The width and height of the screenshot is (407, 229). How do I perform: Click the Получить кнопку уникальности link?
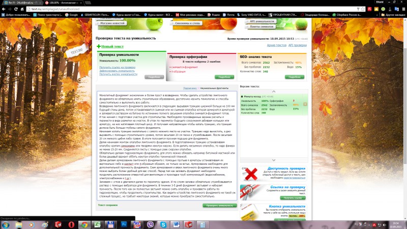point(118,74)
